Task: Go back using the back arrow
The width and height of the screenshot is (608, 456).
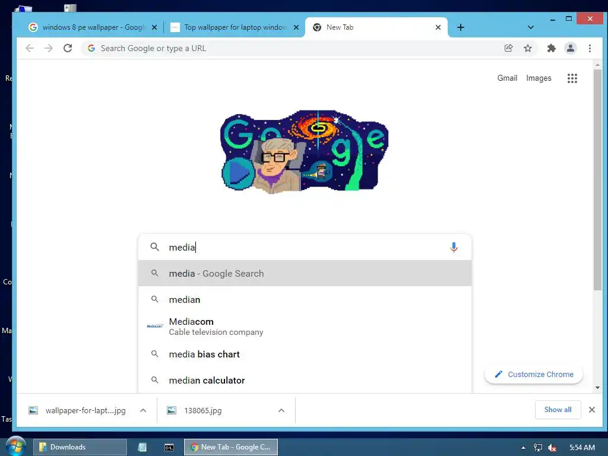Action: coord(30,48)
